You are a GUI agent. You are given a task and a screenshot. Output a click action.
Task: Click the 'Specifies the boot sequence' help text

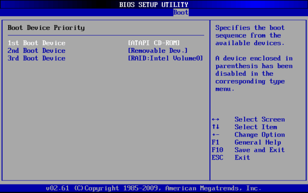tap(250, 35)
